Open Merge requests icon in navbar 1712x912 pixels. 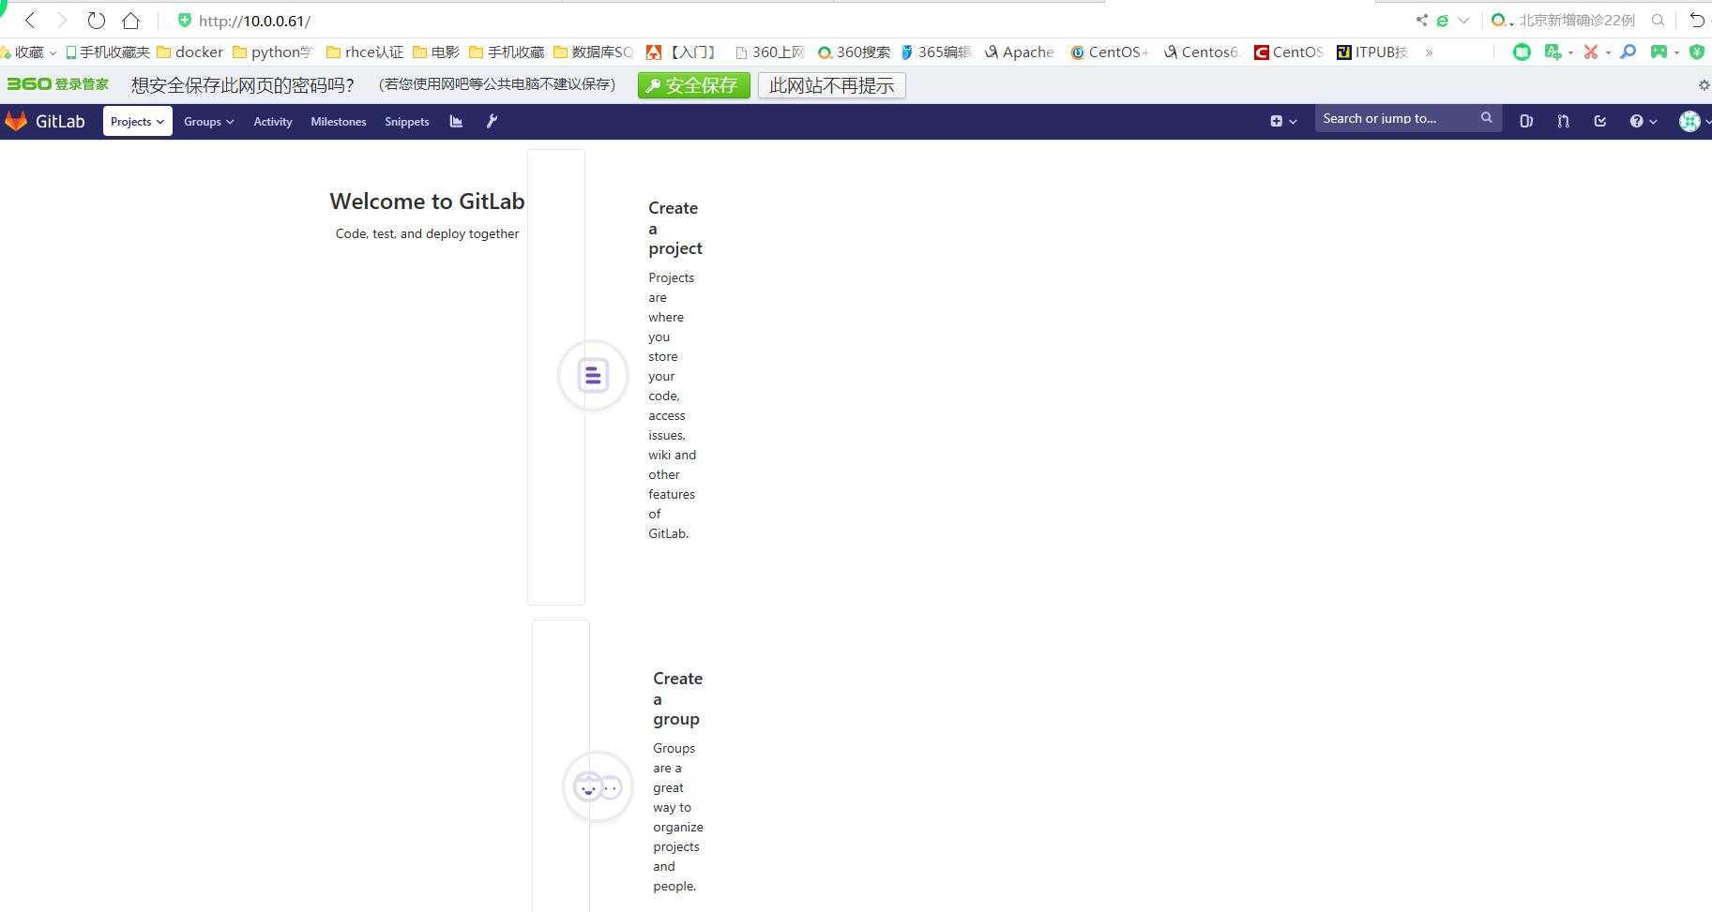pos(1563,121)
